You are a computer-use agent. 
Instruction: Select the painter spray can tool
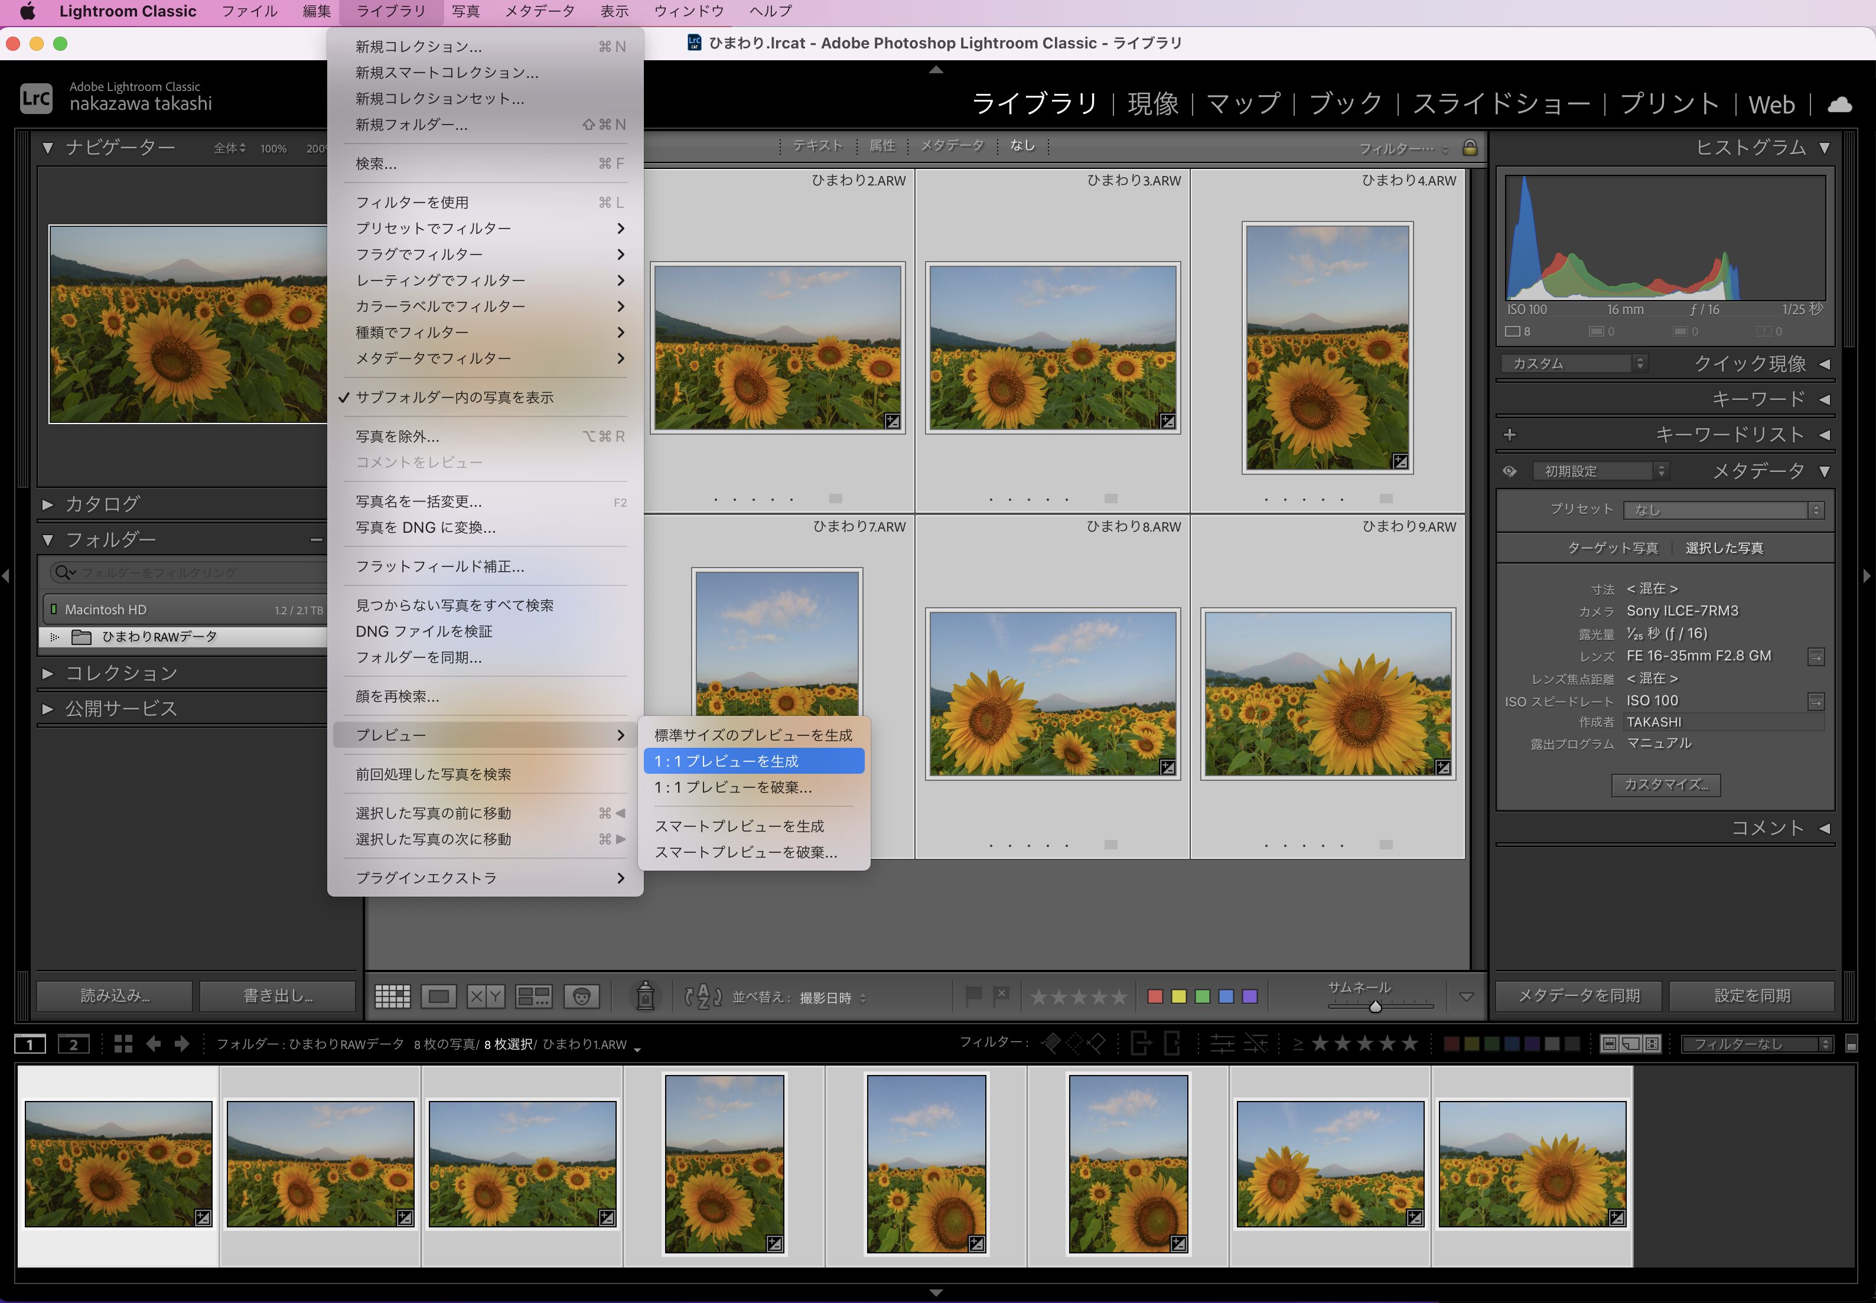point(645,996)
